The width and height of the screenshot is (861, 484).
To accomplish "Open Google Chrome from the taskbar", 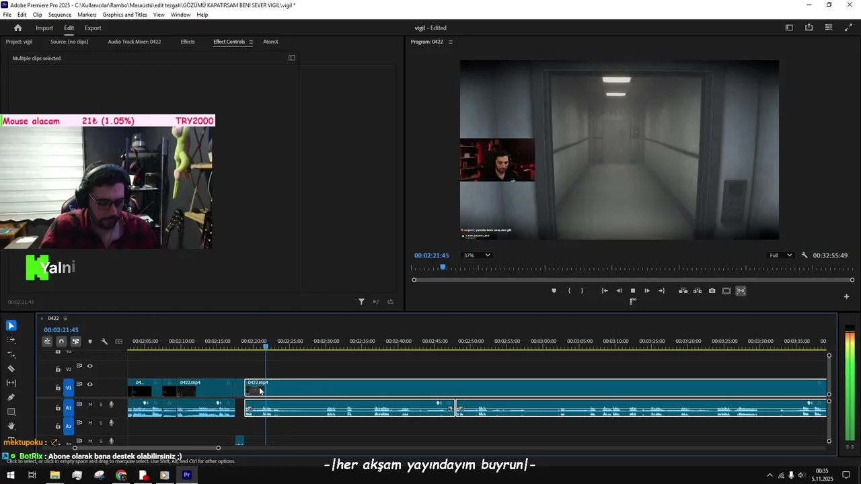I will tap(121, 475).
